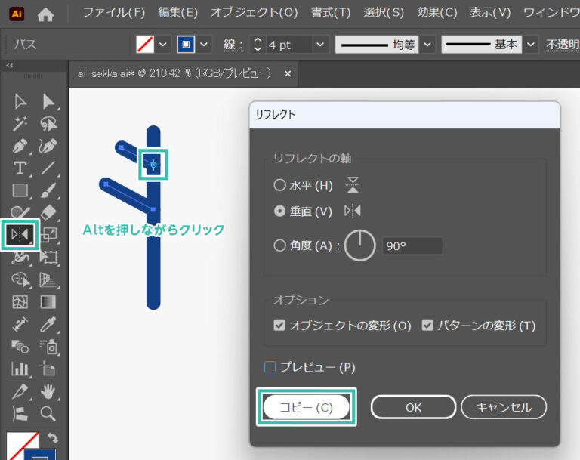The height and width of the screenshot is (460, 580).
Task: Select the Shape Builder tool
Action: 20,279
